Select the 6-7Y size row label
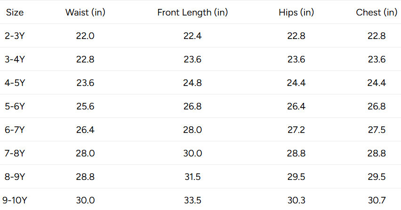 point(15,130)
